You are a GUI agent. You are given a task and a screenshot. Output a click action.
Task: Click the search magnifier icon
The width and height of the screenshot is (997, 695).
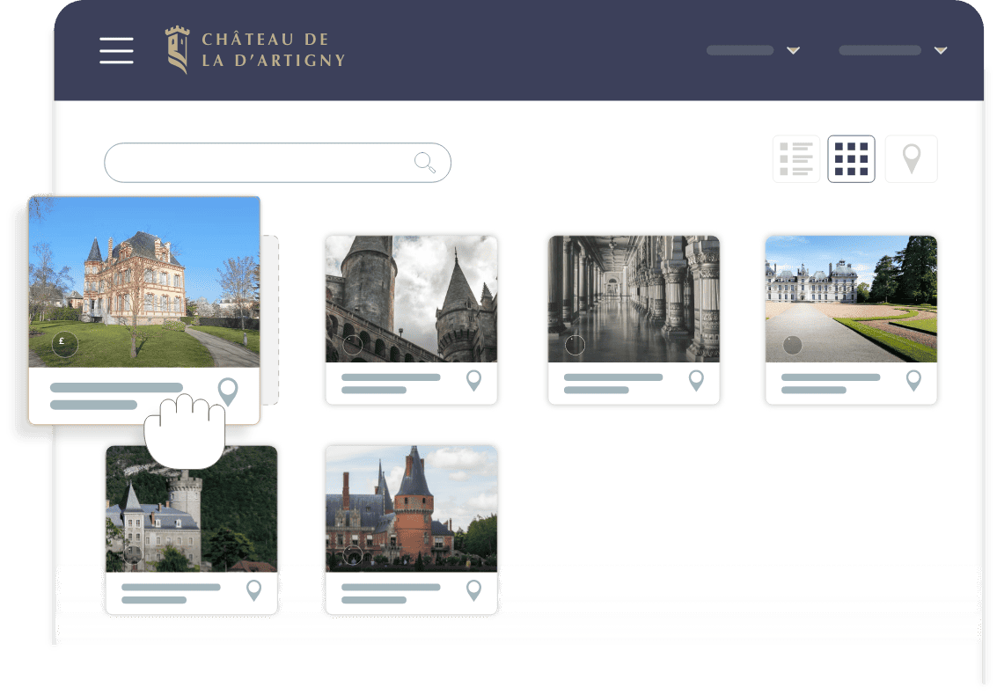point(425,162)
